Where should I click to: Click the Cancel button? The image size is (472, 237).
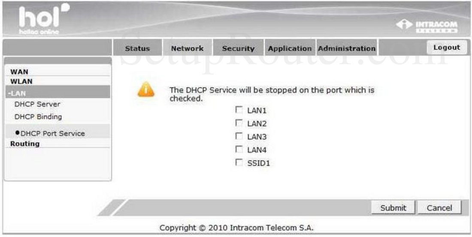439,207
